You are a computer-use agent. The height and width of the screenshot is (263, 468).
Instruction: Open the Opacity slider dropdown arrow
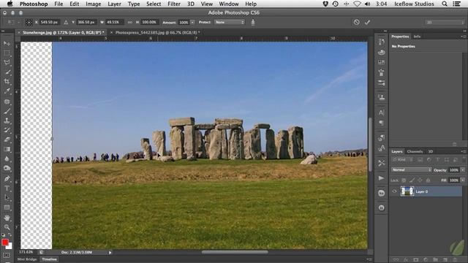pyautogui.click(x=463, y=170)
